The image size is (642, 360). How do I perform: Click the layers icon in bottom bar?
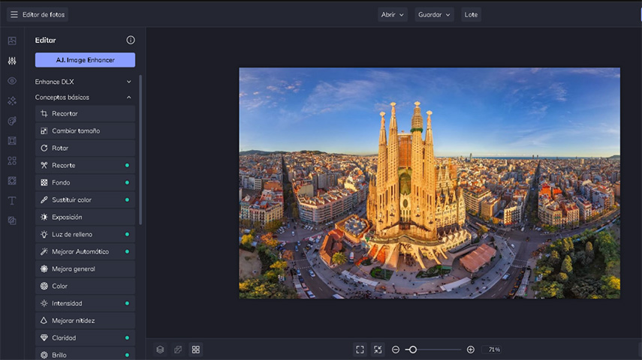point(160,349)
